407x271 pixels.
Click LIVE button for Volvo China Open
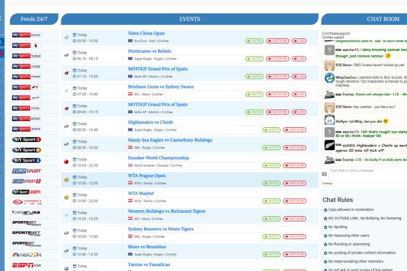(x=299, y=41)
